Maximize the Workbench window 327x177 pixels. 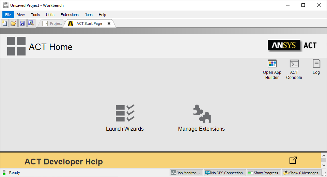(303, 5)
